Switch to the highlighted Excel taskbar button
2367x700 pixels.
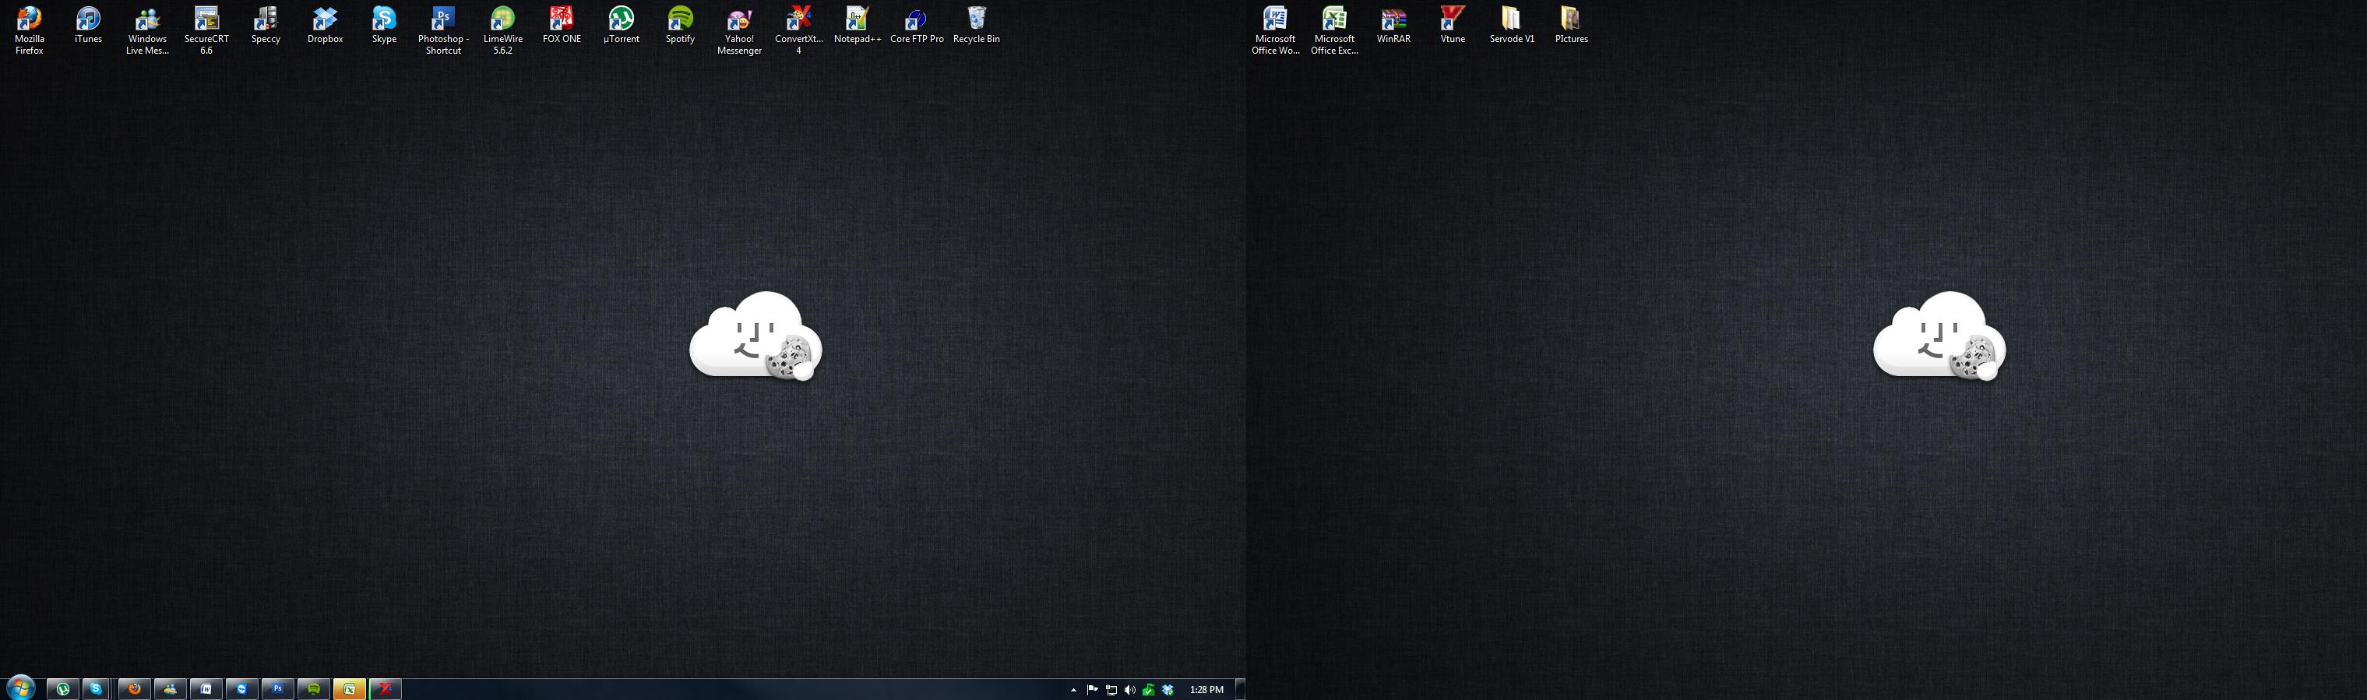(349, 689)
